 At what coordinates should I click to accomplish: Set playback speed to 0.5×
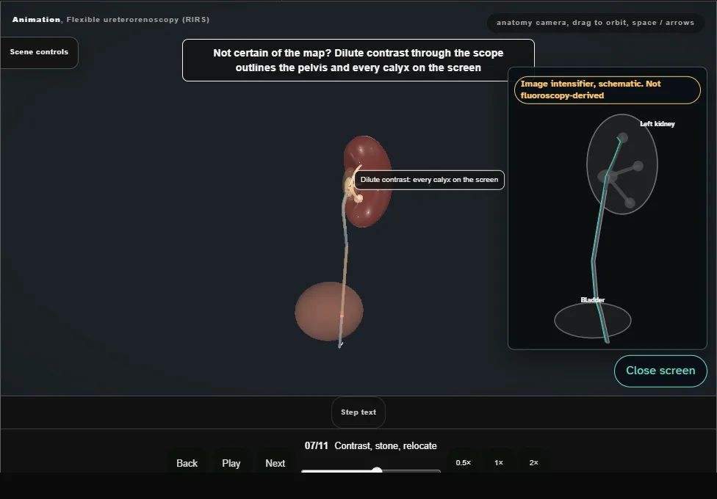pyautogui.click(x=464, y=462)
